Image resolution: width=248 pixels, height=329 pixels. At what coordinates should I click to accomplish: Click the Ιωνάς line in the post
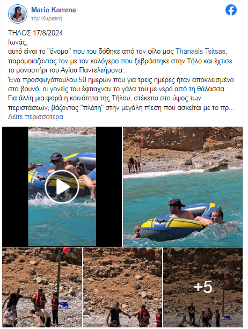[x=18, y=42]
